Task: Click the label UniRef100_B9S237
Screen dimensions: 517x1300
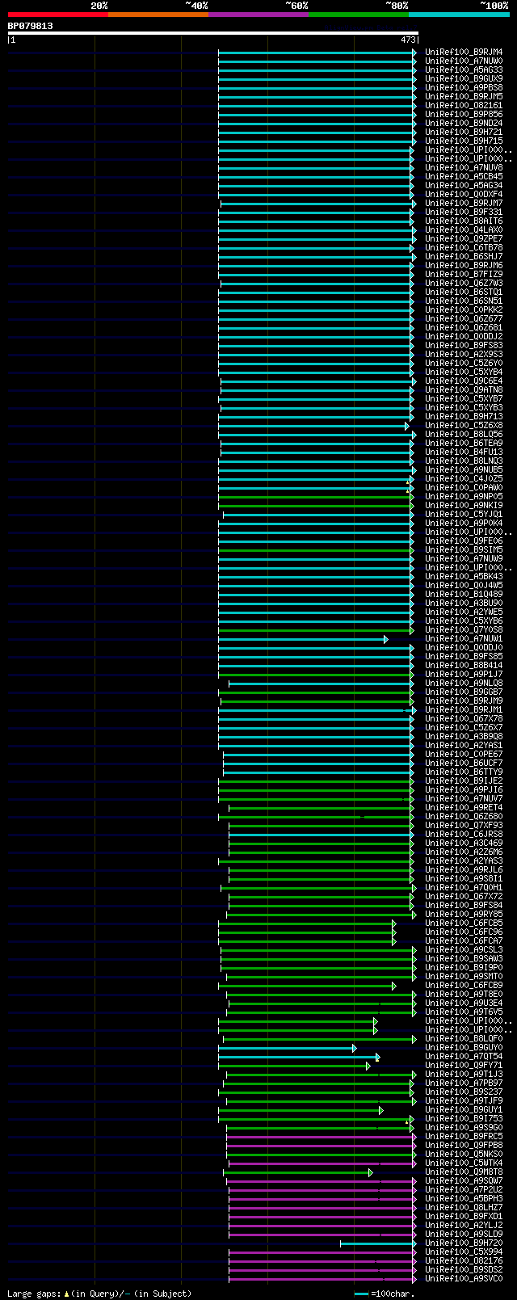Action: [x=464, y=1092]
